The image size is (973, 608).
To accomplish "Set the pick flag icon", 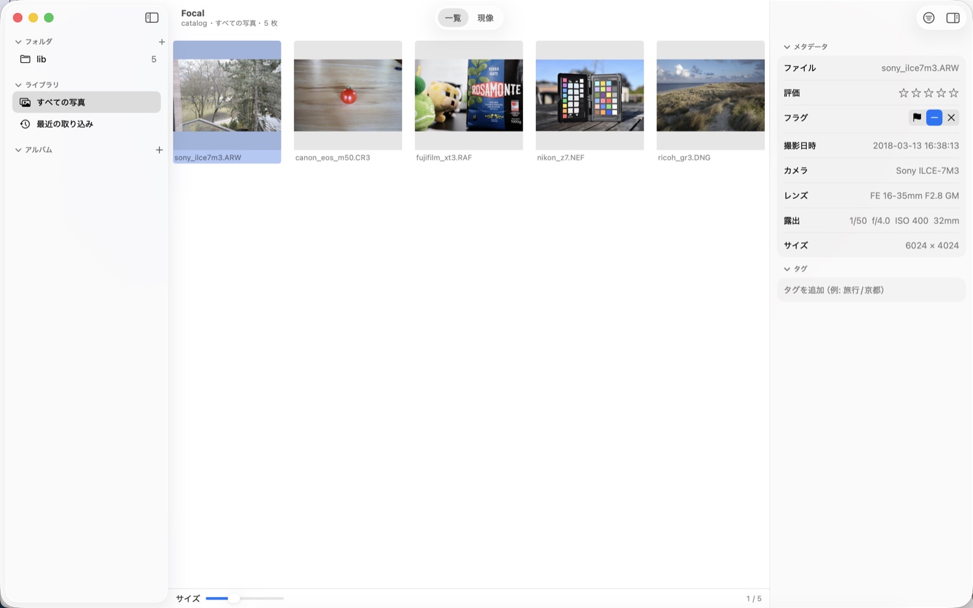I will 917,117.
